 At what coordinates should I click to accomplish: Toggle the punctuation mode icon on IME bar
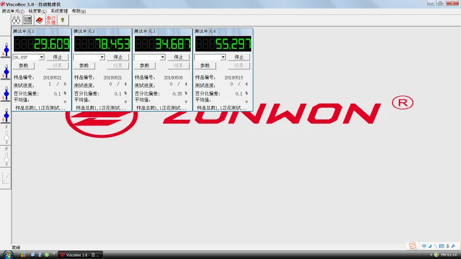[x=436, y=246]
